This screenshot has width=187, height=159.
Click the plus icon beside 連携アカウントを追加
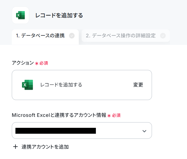[15, 147]
